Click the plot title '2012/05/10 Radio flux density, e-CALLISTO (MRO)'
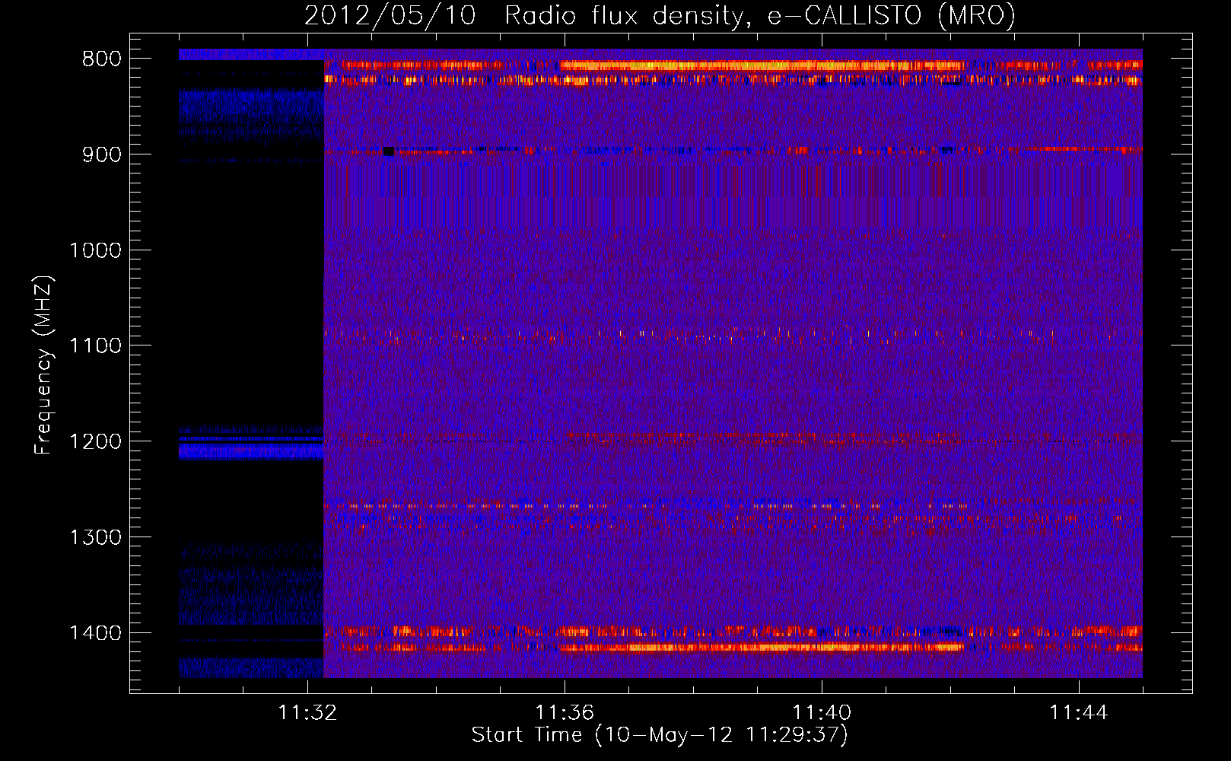The height and width of the screenshot is (761, 1231). click(660, 15)
